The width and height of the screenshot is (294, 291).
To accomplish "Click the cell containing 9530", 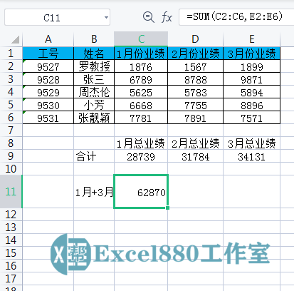I will pos(48,105).
